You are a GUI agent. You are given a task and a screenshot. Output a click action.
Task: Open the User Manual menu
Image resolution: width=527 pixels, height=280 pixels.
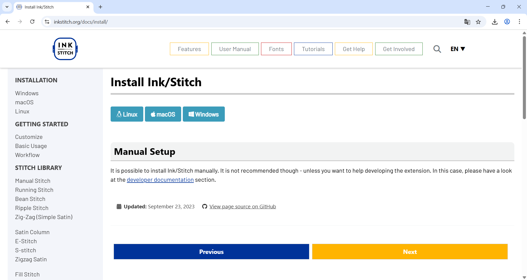click(235, 49)
